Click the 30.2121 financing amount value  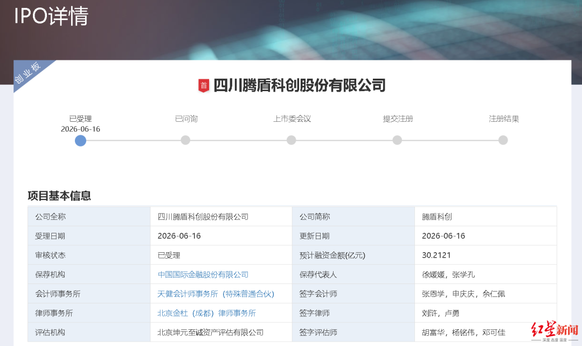[436, 255]
